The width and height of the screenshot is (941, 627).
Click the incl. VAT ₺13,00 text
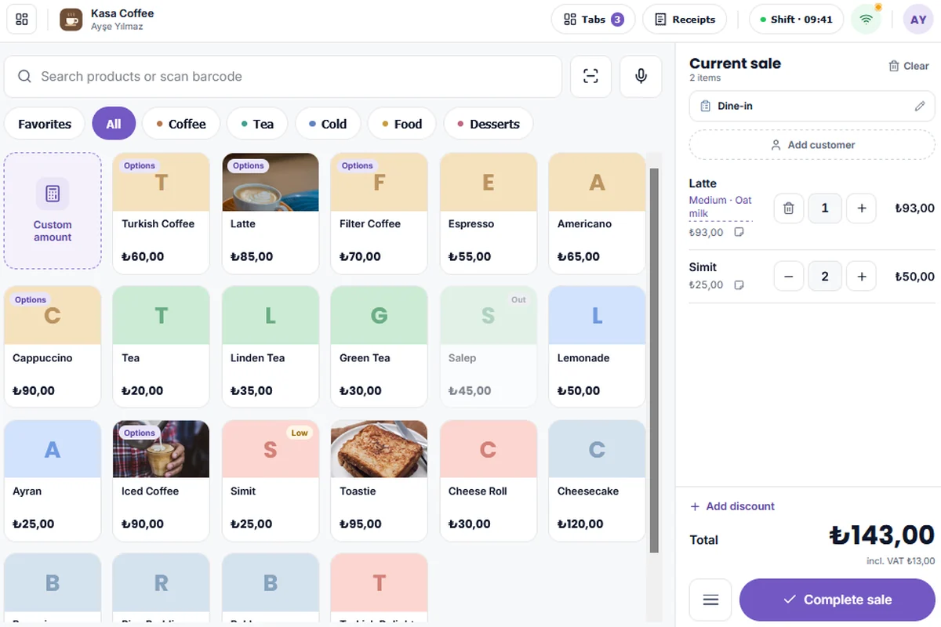point(899,561)
